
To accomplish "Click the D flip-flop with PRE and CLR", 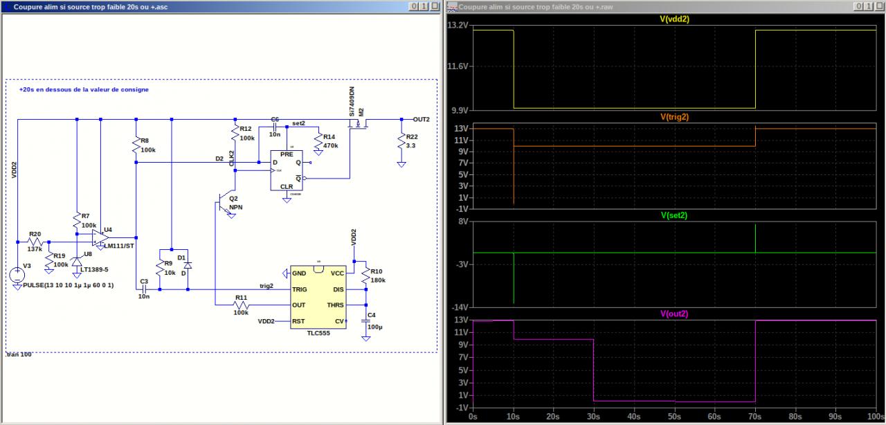I will point(287,171).
